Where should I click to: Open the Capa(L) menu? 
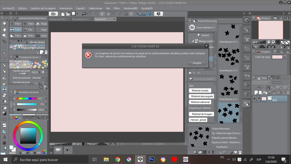tap(80, 8)
